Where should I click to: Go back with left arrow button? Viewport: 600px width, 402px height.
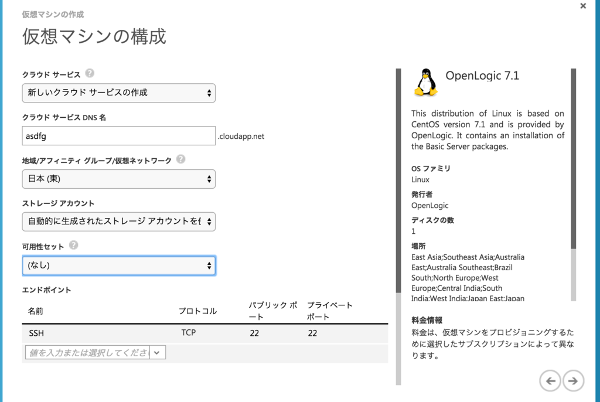pyautogui.click(x=550, y=380)
